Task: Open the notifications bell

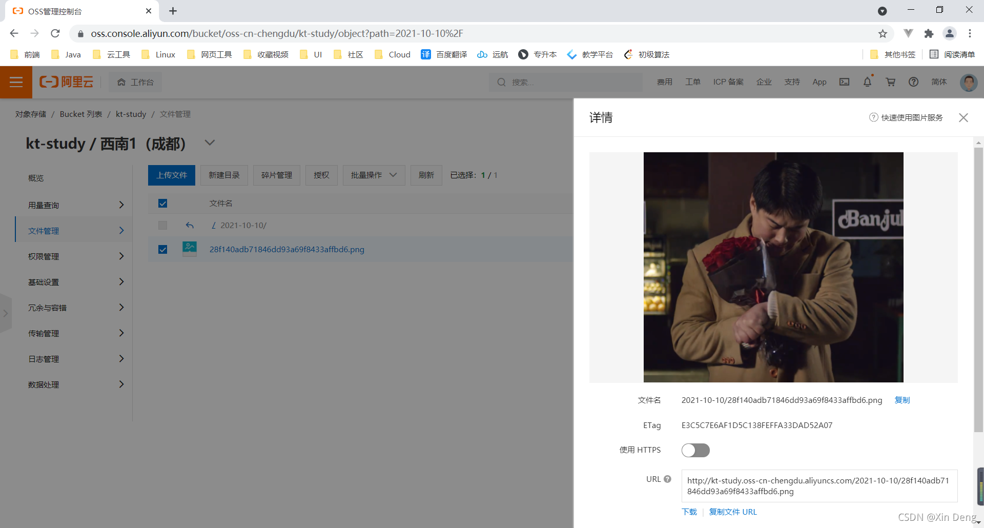Action: tap(868, 82)
